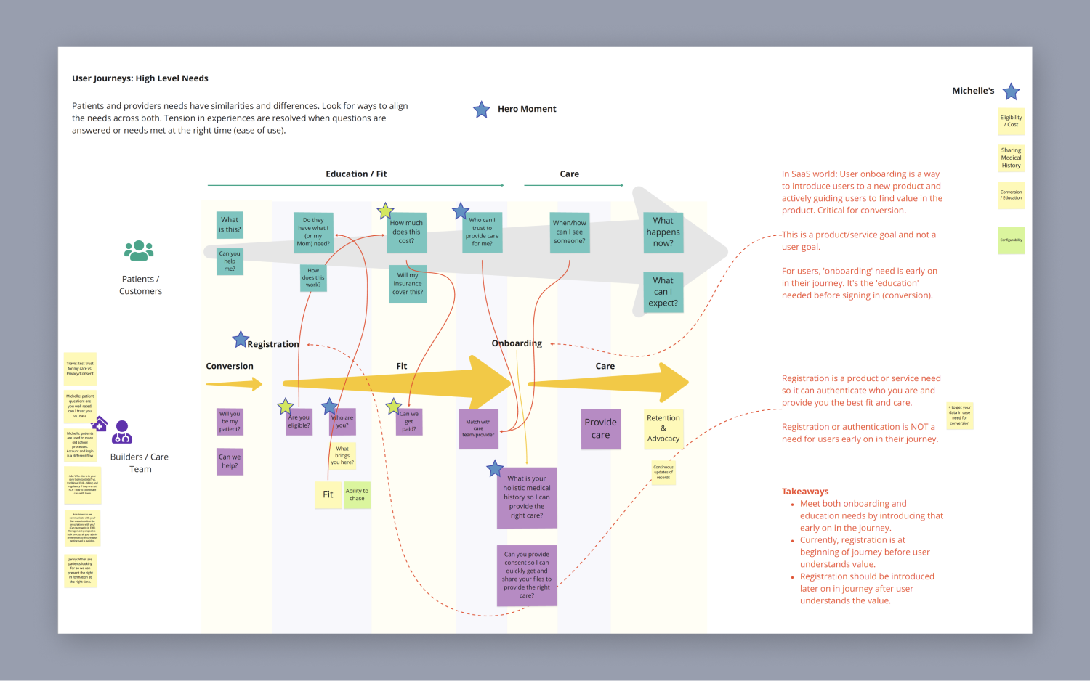Click the green star on 'Are you eligible?' sticky
1090x681 pixels.
(285, 406)
